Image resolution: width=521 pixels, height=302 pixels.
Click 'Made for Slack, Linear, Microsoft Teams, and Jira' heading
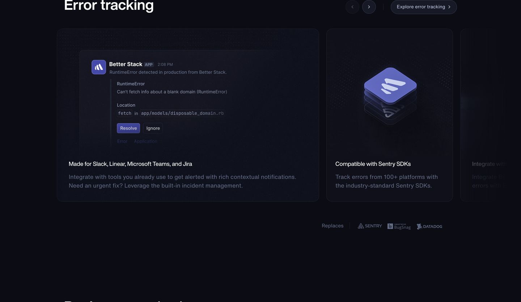[130, 164]
